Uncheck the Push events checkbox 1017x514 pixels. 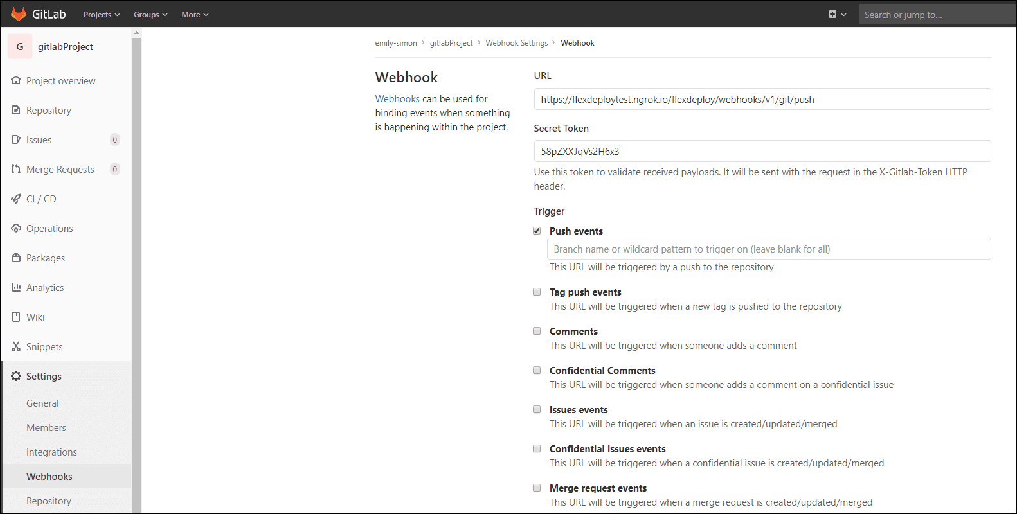[537, 231]
